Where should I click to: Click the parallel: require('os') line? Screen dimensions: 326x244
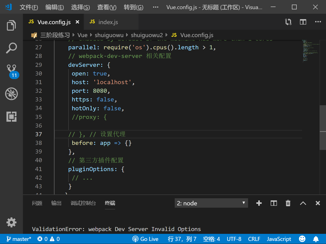[142, 47]
